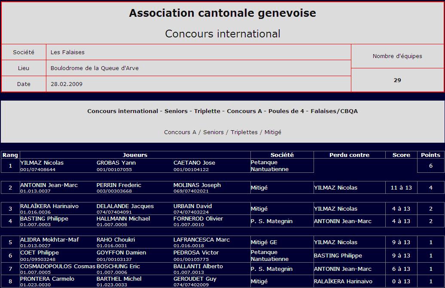Click "Boulodrome de la Queue d'Arve" venue text
The height and width of the screenshot is (288, 445).
pyautogui.click(x=94, y=68)
